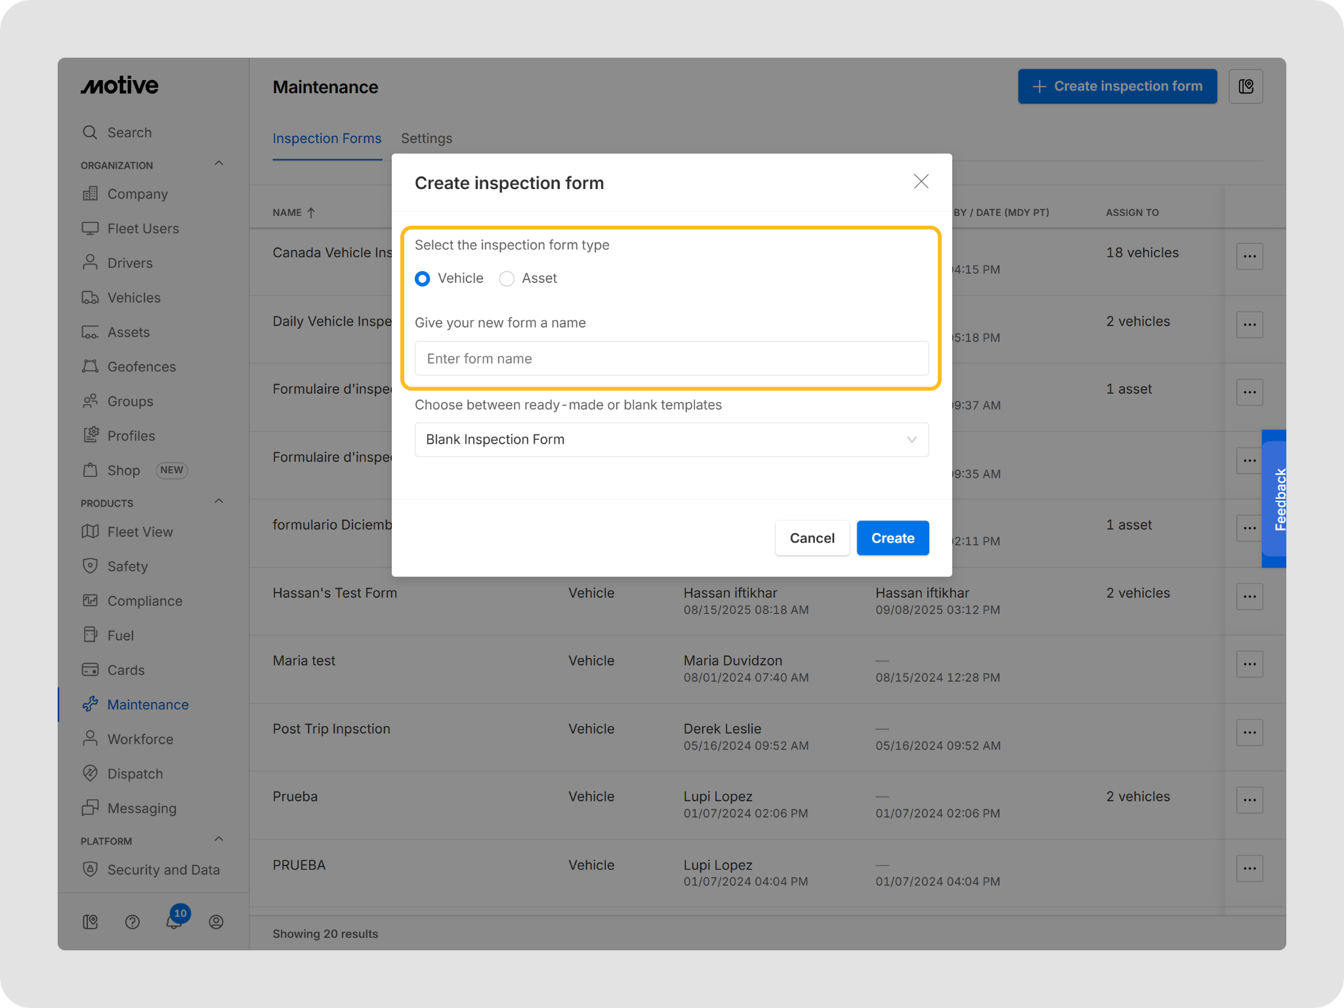Open the Fleet View map icon

pos(90,532)
